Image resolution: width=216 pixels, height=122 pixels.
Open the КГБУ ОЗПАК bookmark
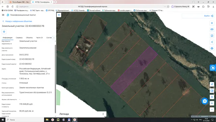(7, 11)
